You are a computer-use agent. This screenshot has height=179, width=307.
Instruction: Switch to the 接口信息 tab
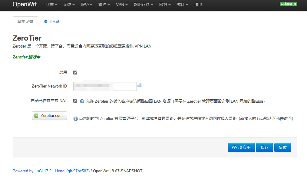[51, 22]
